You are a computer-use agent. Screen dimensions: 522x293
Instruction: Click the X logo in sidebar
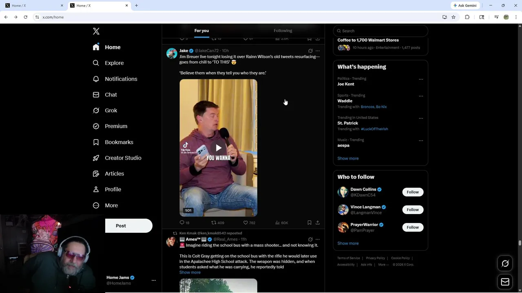tap(96, 31)
